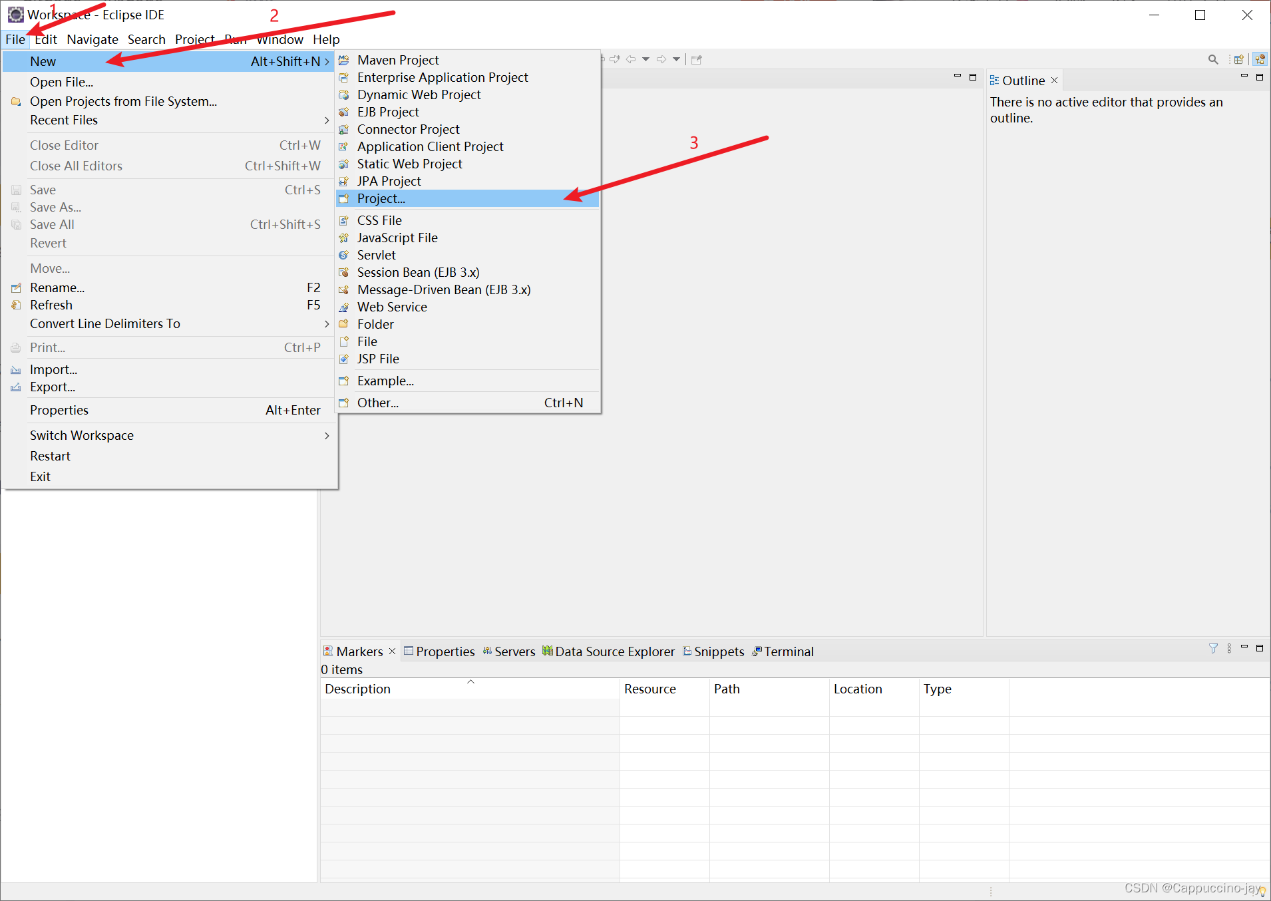
Task: Click the EJB Project icon
Action: (344, 112)
